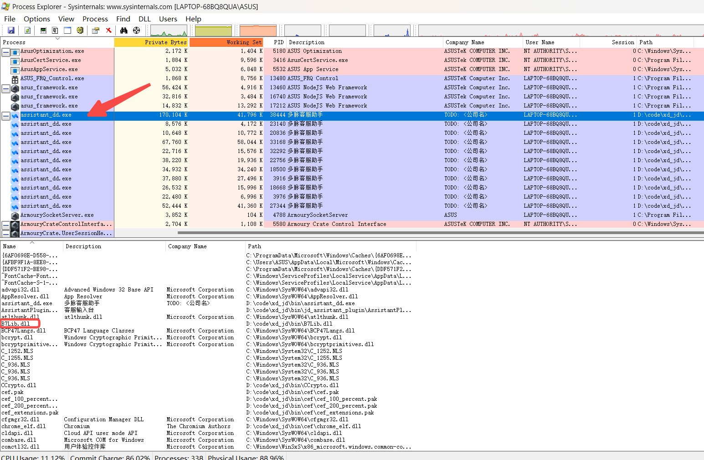Click the yellow commit history mini graph

(213, 31)
